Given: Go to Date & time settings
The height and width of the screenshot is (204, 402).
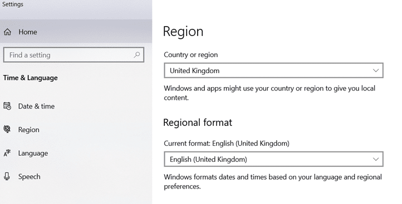Looking at the screenshot, I should coord(76,106).
